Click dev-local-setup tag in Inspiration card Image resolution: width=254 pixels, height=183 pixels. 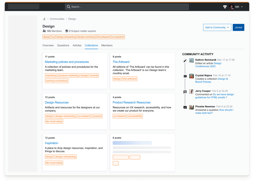(x=54, y=163)
